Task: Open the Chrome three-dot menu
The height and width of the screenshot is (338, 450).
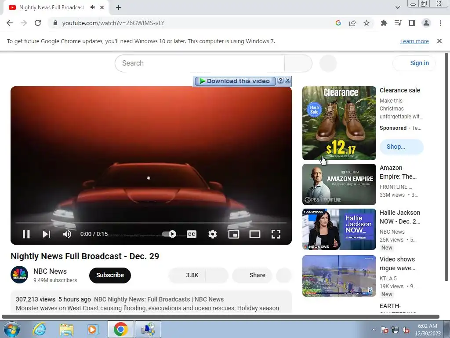Action: (x=440, y=23)
